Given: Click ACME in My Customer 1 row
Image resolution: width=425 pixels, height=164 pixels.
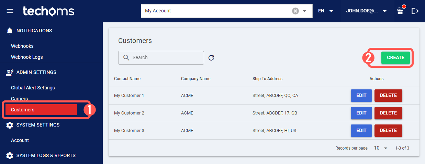Looking at the screenshot, I should click(x=187, y=96).
